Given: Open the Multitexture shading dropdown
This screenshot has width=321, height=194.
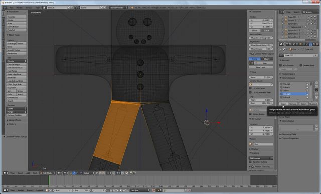Looking at the screenshot, I should pos(261,158).
